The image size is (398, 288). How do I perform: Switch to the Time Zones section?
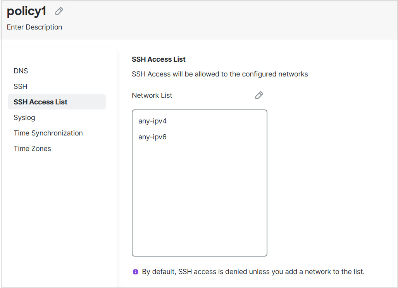point(32,148)
